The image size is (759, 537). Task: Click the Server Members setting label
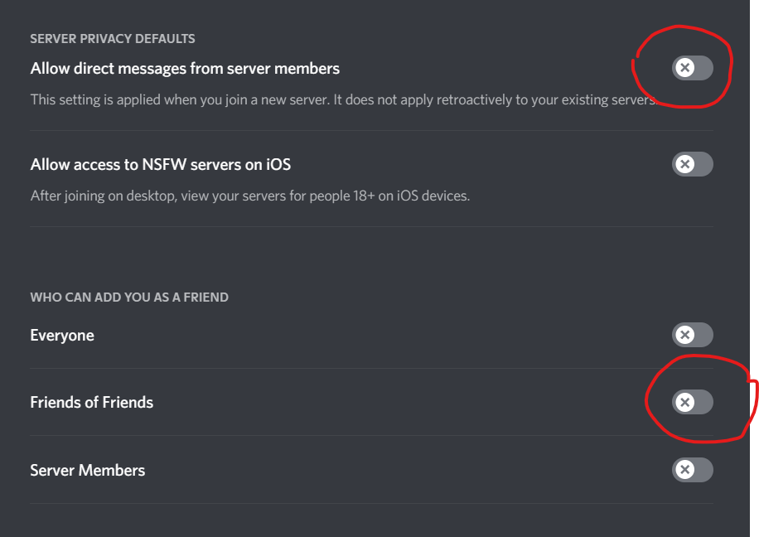(87, 470)
